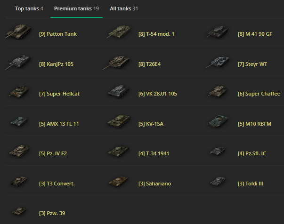Click the [5] AMX 13 FL 11 text
Viewport: 284px width, 224px height.
tap(59, 124)
